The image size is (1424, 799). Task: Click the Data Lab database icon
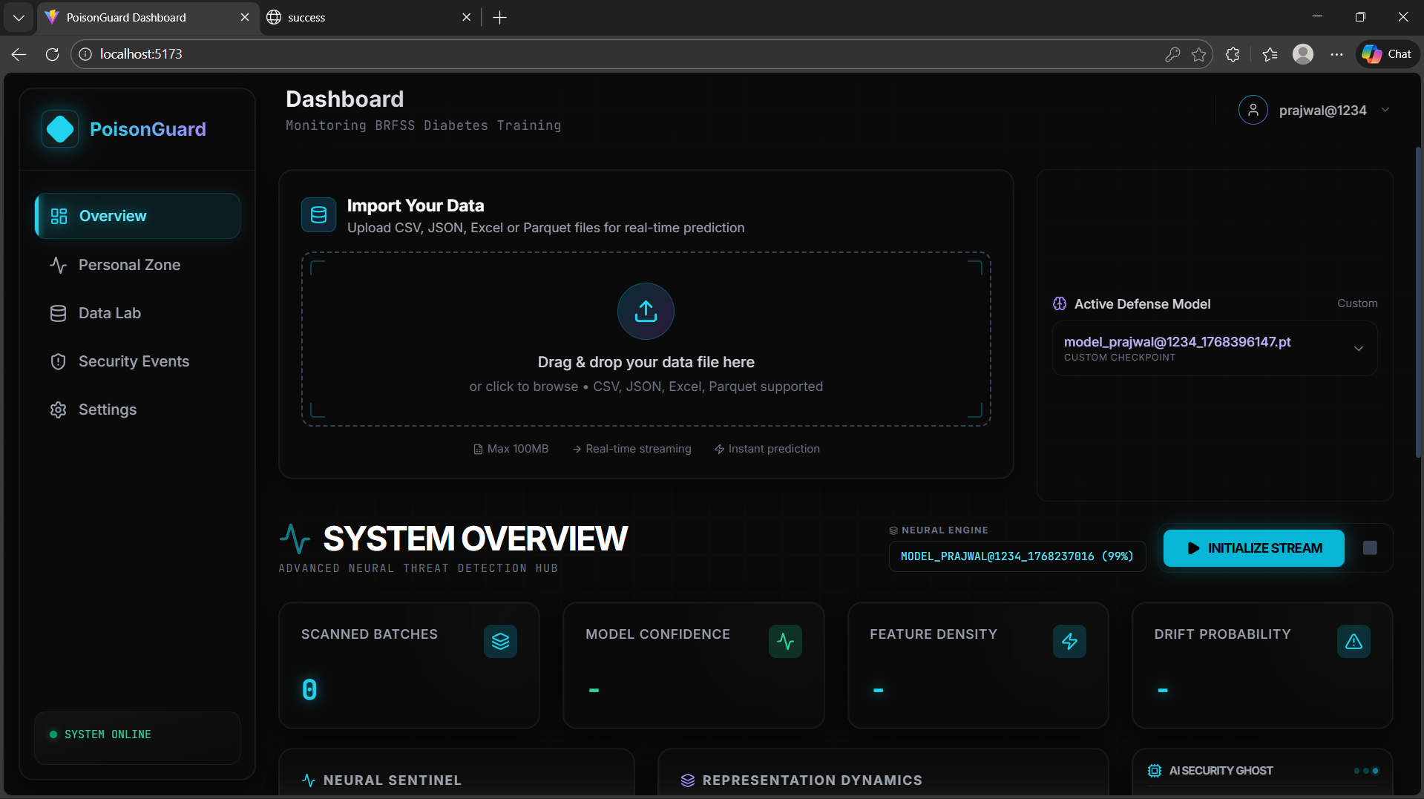59,313
